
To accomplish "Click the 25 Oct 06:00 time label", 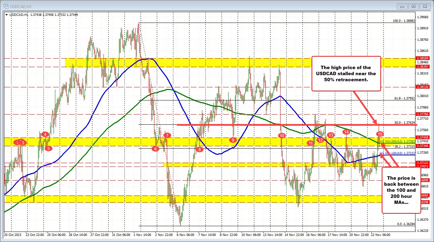I will coord(57,234).
